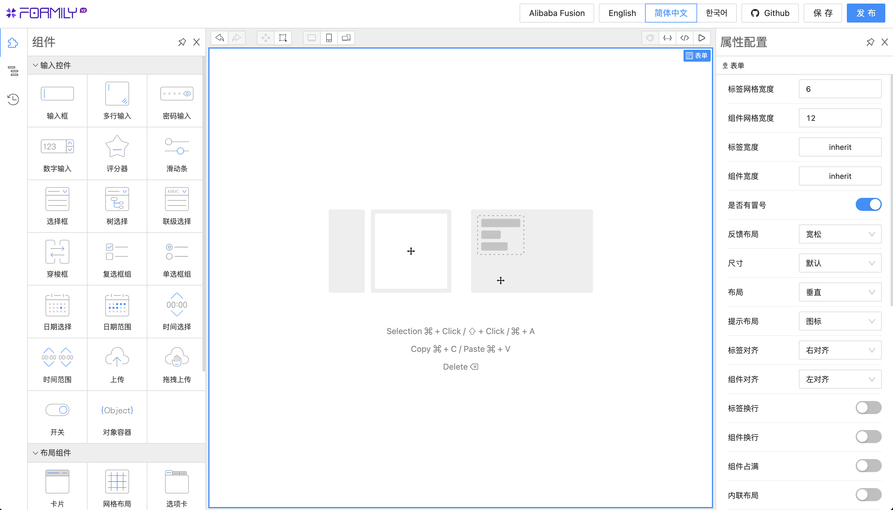Select the rectangle selection tool

283,38
